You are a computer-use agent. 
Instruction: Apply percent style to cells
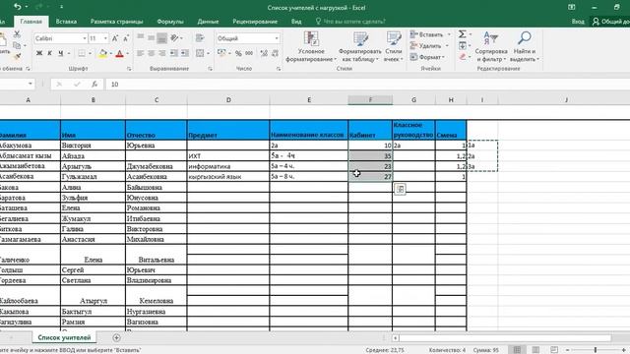click(238, 53)
